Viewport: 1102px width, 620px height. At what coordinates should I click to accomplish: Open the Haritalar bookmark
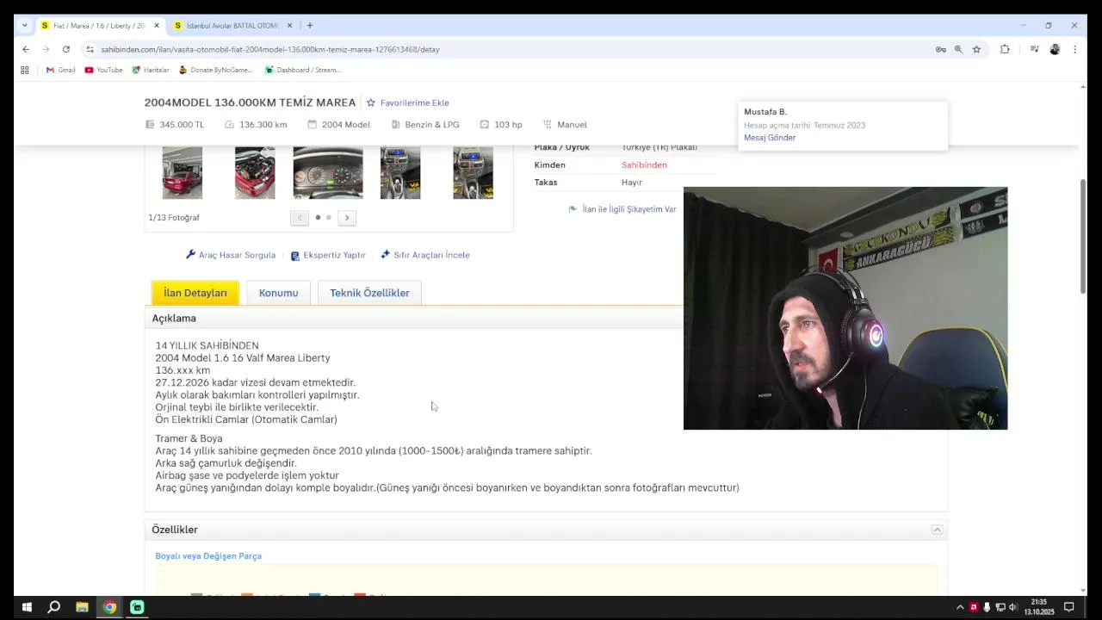(x=151, y=70)
